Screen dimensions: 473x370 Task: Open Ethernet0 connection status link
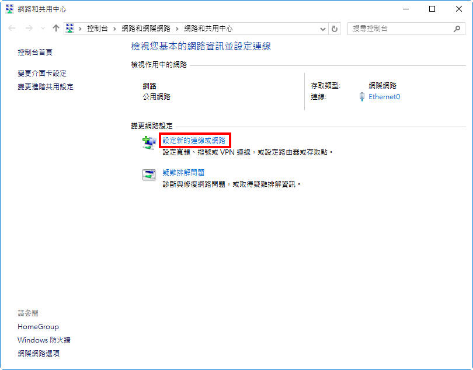384,97
